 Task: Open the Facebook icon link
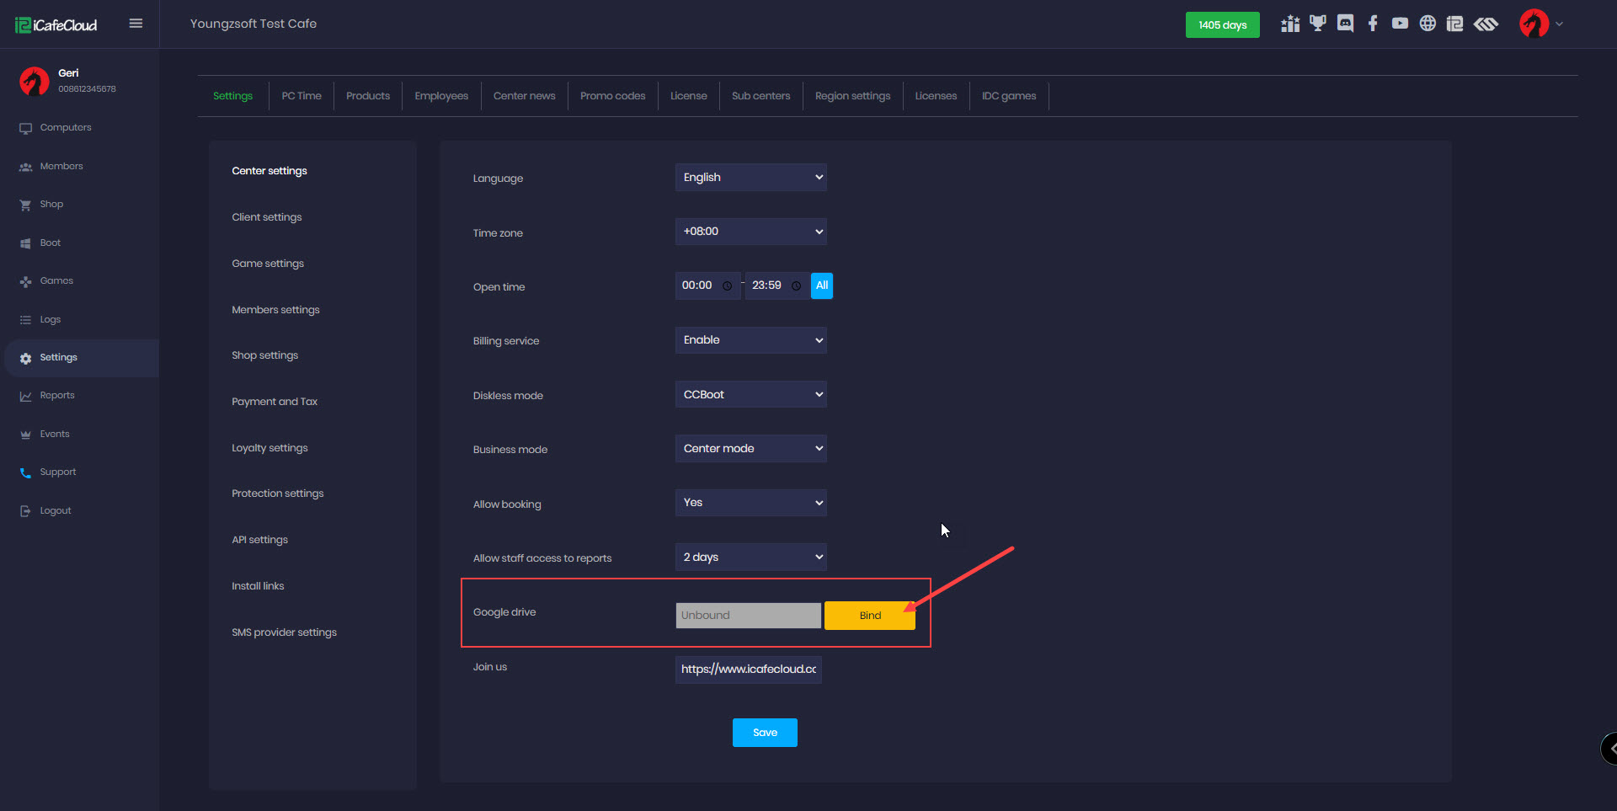coord(1373,24)
